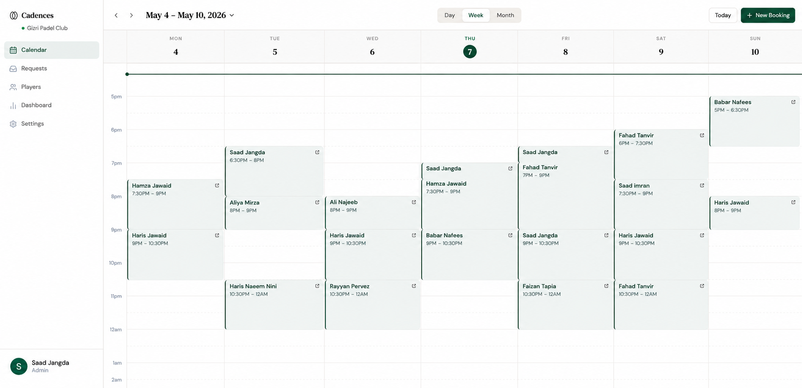
Task: Create a New Booking
Action: pyautogui.click(x=768, y=16)
